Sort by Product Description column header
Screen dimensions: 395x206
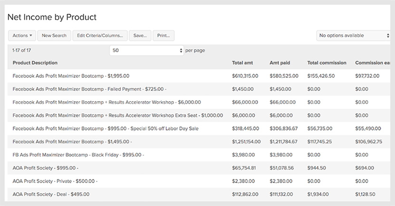35,63
